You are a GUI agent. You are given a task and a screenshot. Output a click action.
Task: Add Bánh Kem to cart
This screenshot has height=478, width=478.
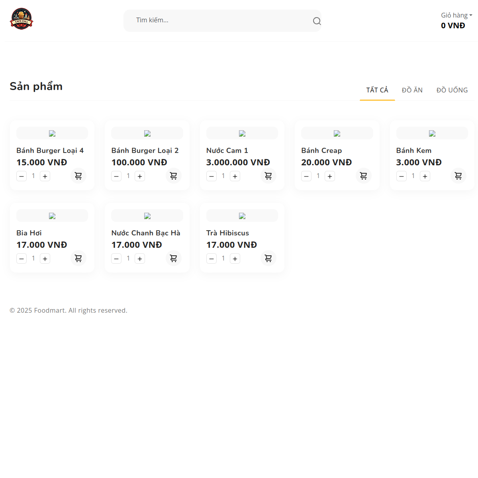[458, 176]
